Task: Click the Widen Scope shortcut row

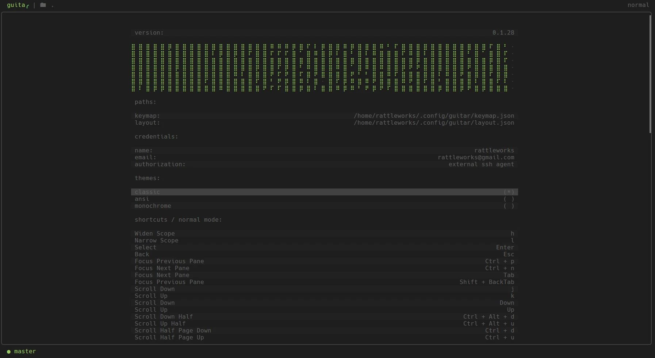Action: [x=325, y=234]
